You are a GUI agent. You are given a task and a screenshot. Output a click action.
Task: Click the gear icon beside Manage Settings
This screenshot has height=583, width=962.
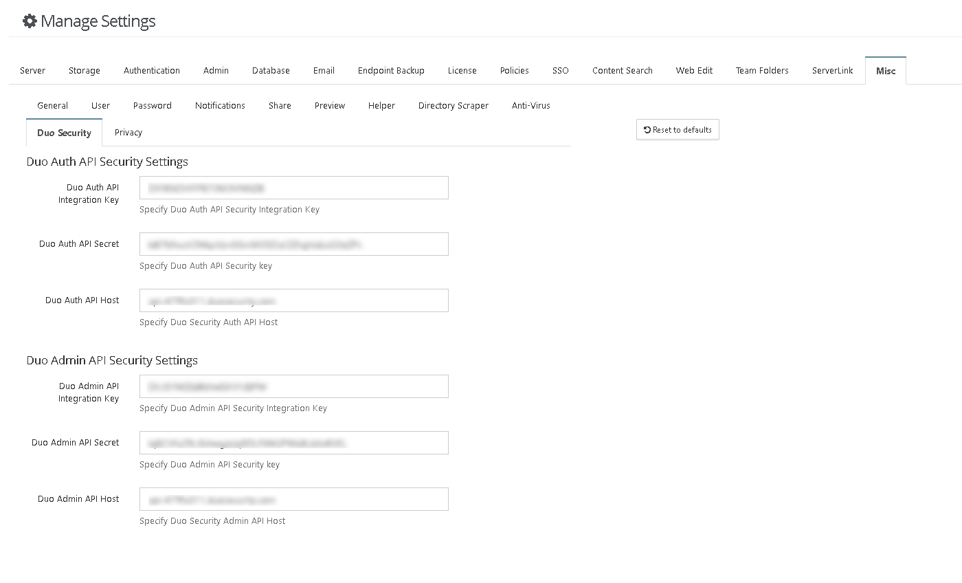30,21
